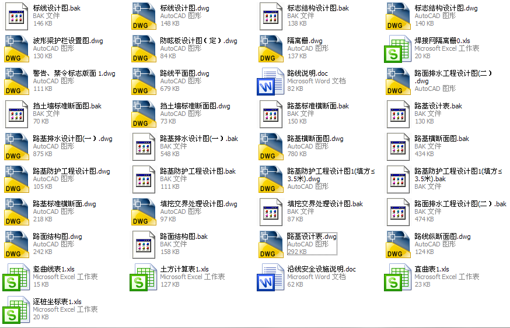Screen dimensions: 510x328
Task: Click the 路线纵断面图.dwg icon
Action: click(398, 245)
